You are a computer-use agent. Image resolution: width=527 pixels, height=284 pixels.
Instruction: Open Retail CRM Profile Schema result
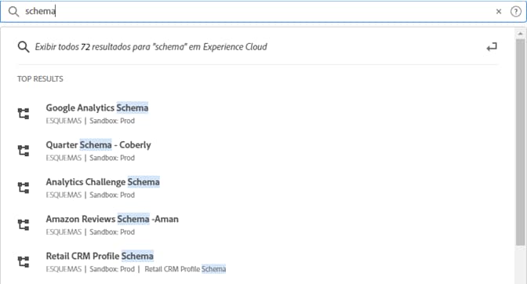click(100, 256)
